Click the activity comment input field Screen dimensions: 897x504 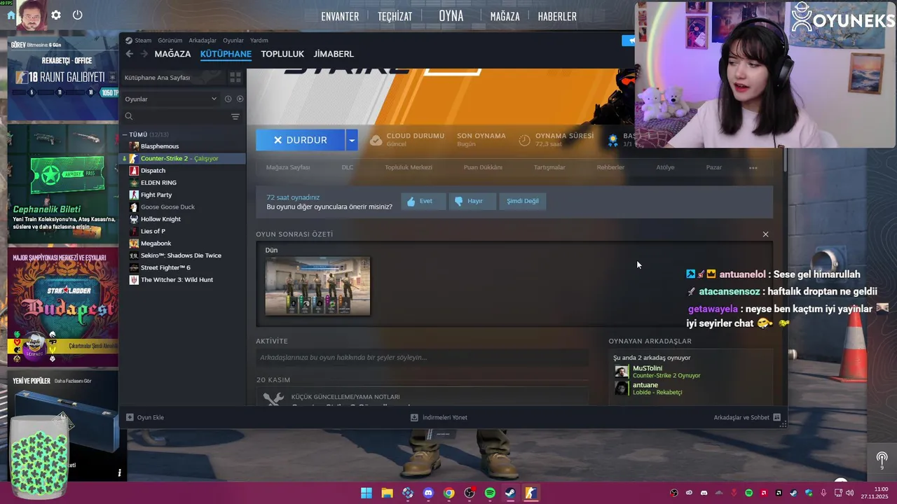click(x=422, y=358)
